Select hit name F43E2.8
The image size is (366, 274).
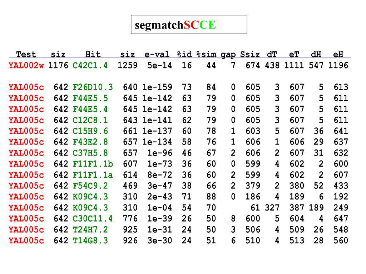tap(90, 142)
